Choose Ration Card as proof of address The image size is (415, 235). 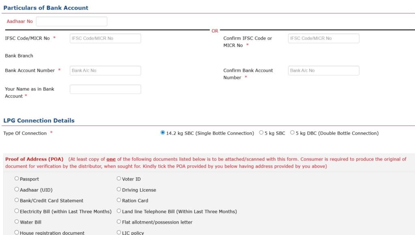point(119,200)
